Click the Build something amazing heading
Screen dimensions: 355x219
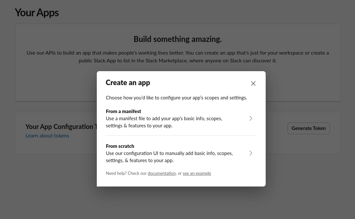click(178, 39)
